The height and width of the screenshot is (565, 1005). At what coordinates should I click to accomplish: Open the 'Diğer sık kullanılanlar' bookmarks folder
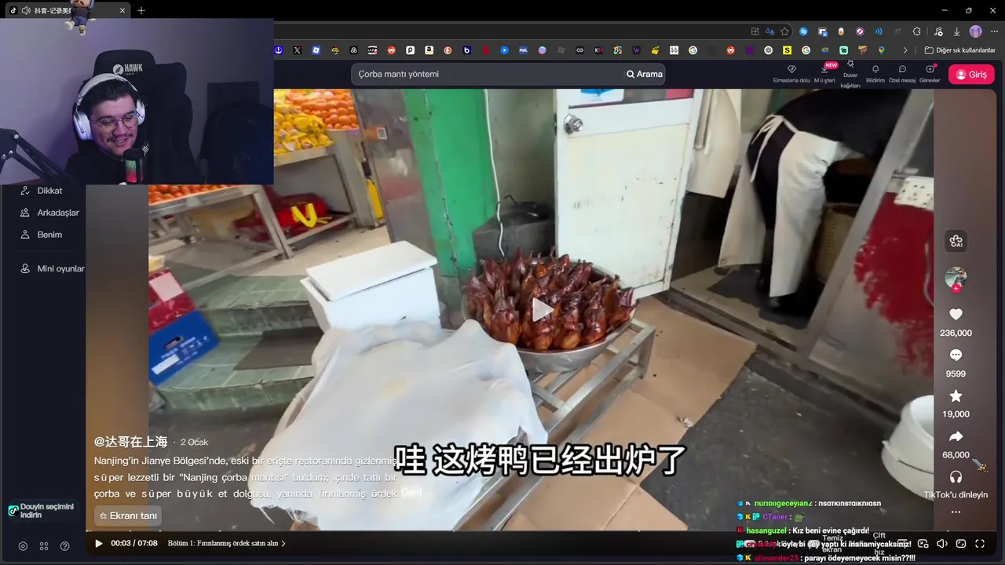click(x=959, y=50)
